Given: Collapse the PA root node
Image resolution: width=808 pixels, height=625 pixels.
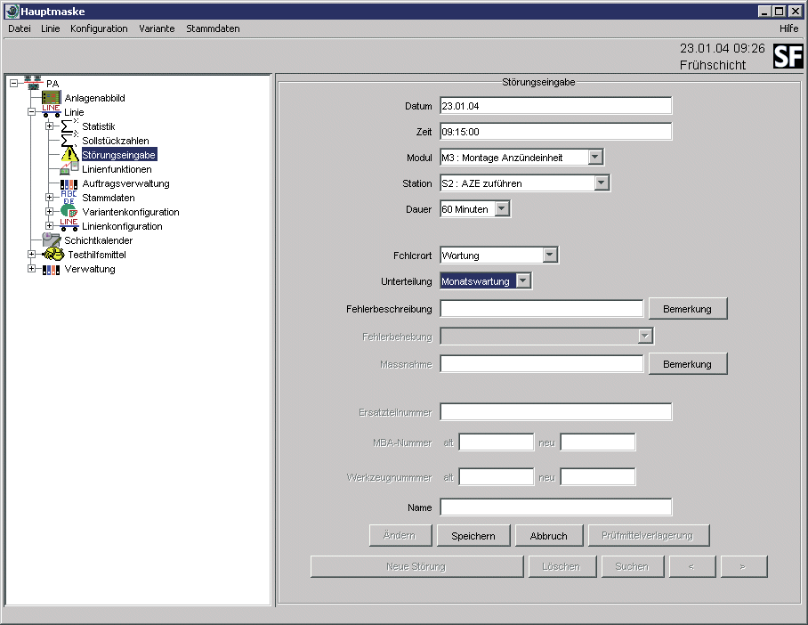Looking at the screenshot, I should (14, 83).
